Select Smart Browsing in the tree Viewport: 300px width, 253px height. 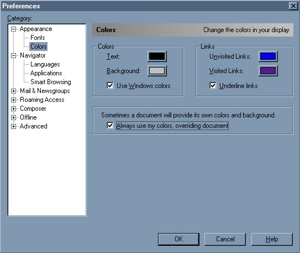pos(51,82)
